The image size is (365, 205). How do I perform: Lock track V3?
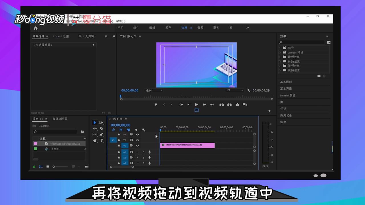coord(119,134)
